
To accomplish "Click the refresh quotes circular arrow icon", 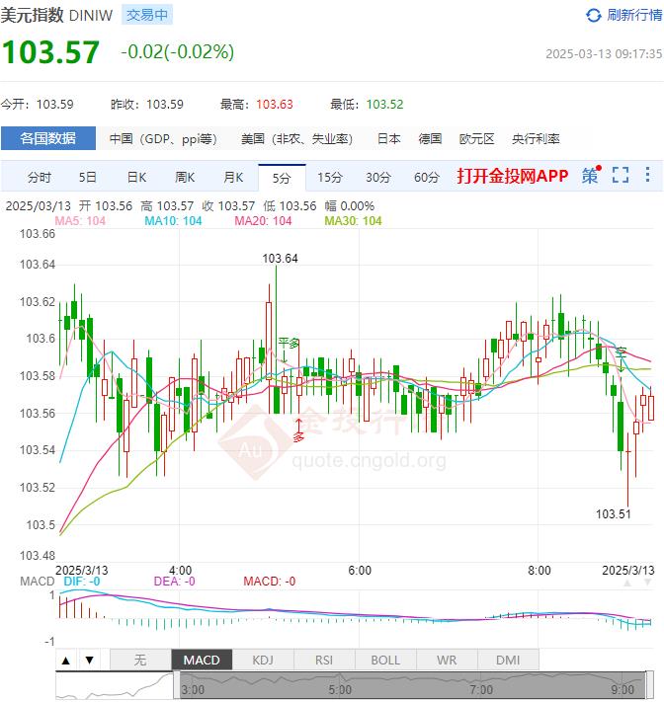I will coord(593,15).
